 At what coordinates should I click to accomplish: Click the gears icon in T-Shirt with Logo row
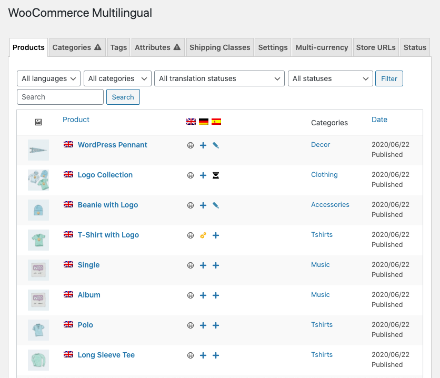point(203,235)
